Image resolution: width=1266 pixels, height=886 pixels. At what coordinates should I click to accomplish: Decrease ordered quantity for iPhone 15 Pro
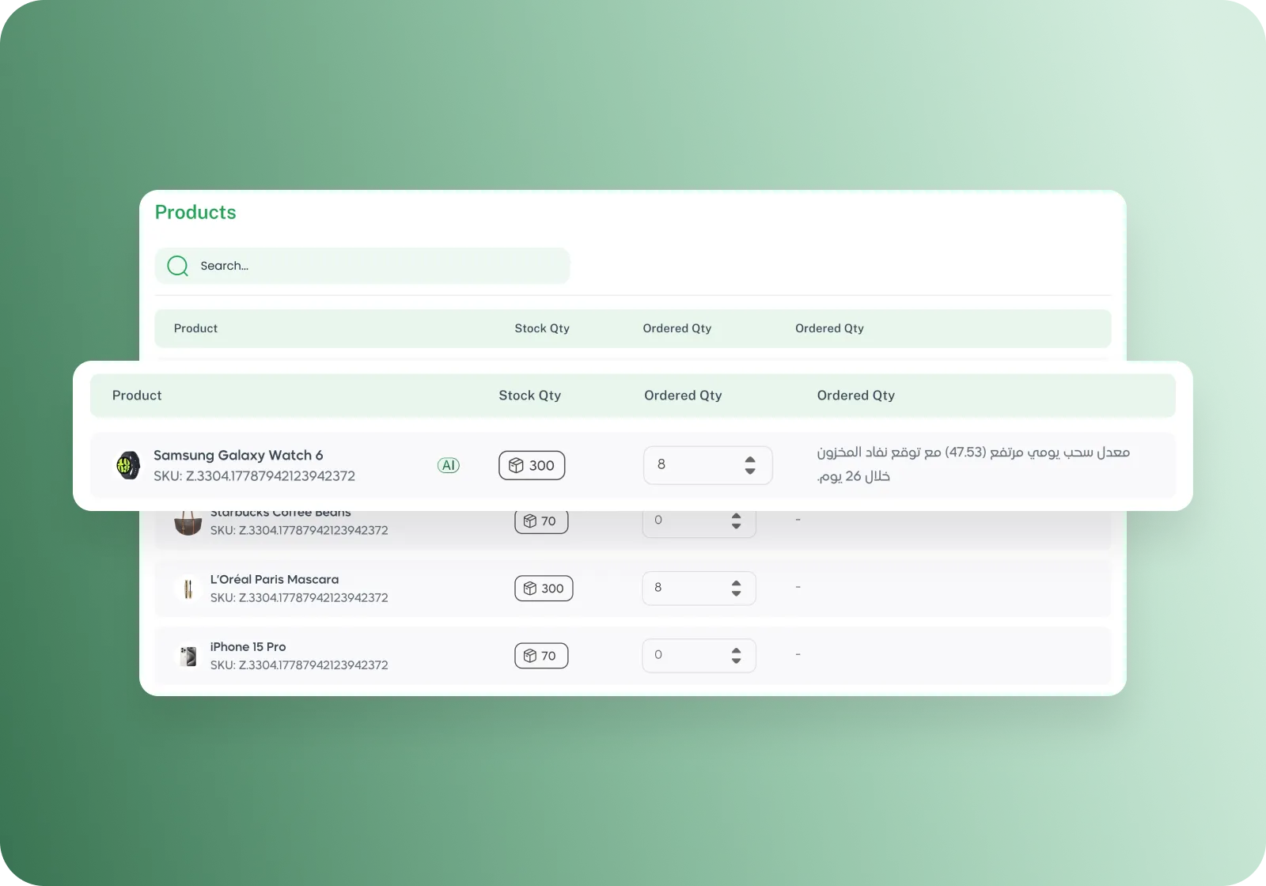coord(736,661)
